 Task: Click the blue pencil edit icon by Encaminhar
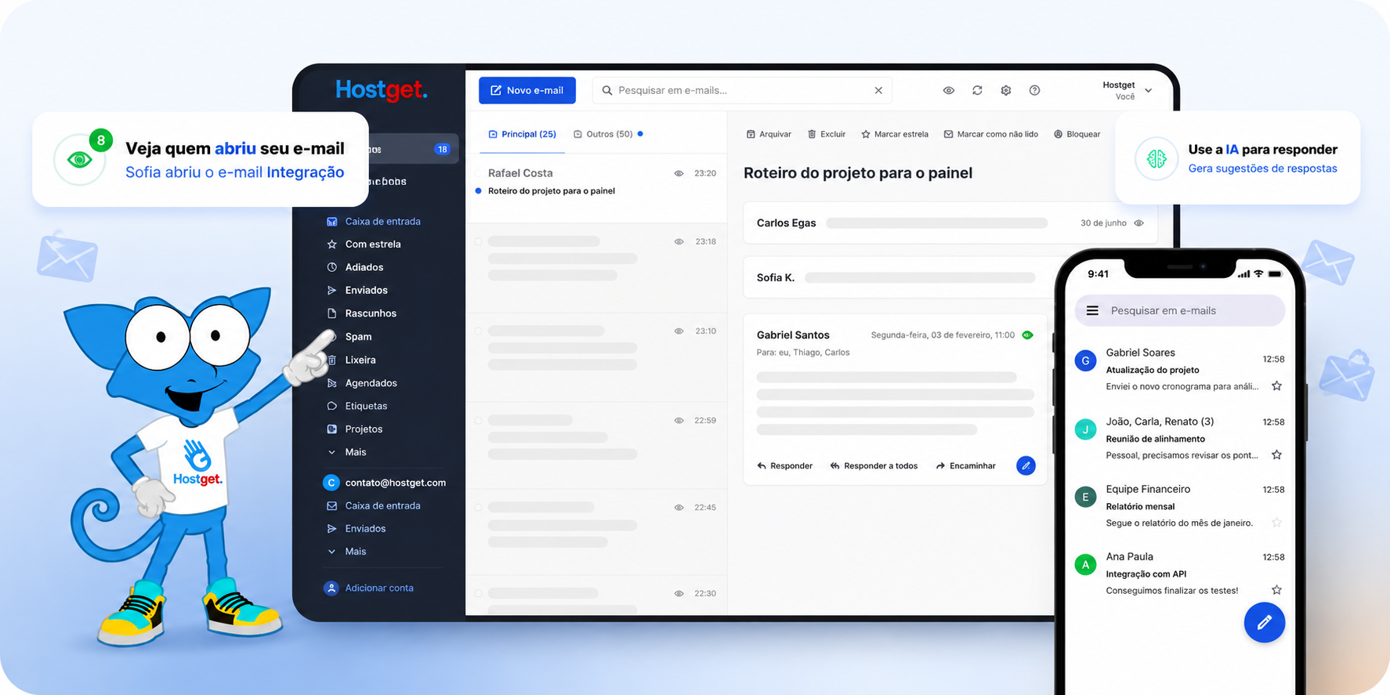1026,465
